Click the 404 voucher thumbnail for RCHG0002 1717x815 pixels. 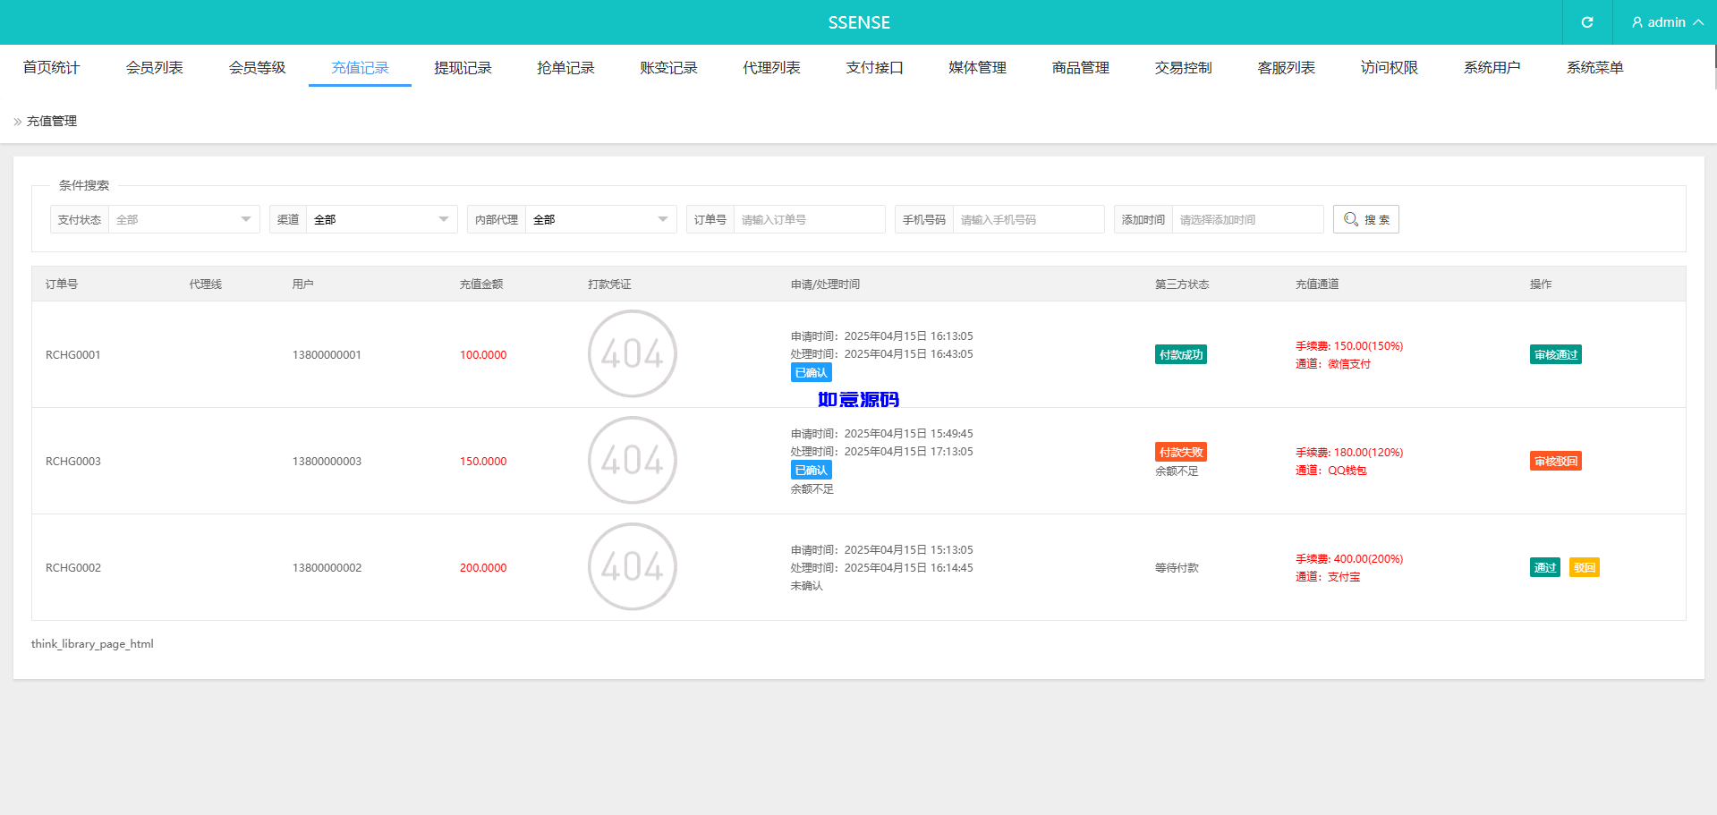point(633,567)
